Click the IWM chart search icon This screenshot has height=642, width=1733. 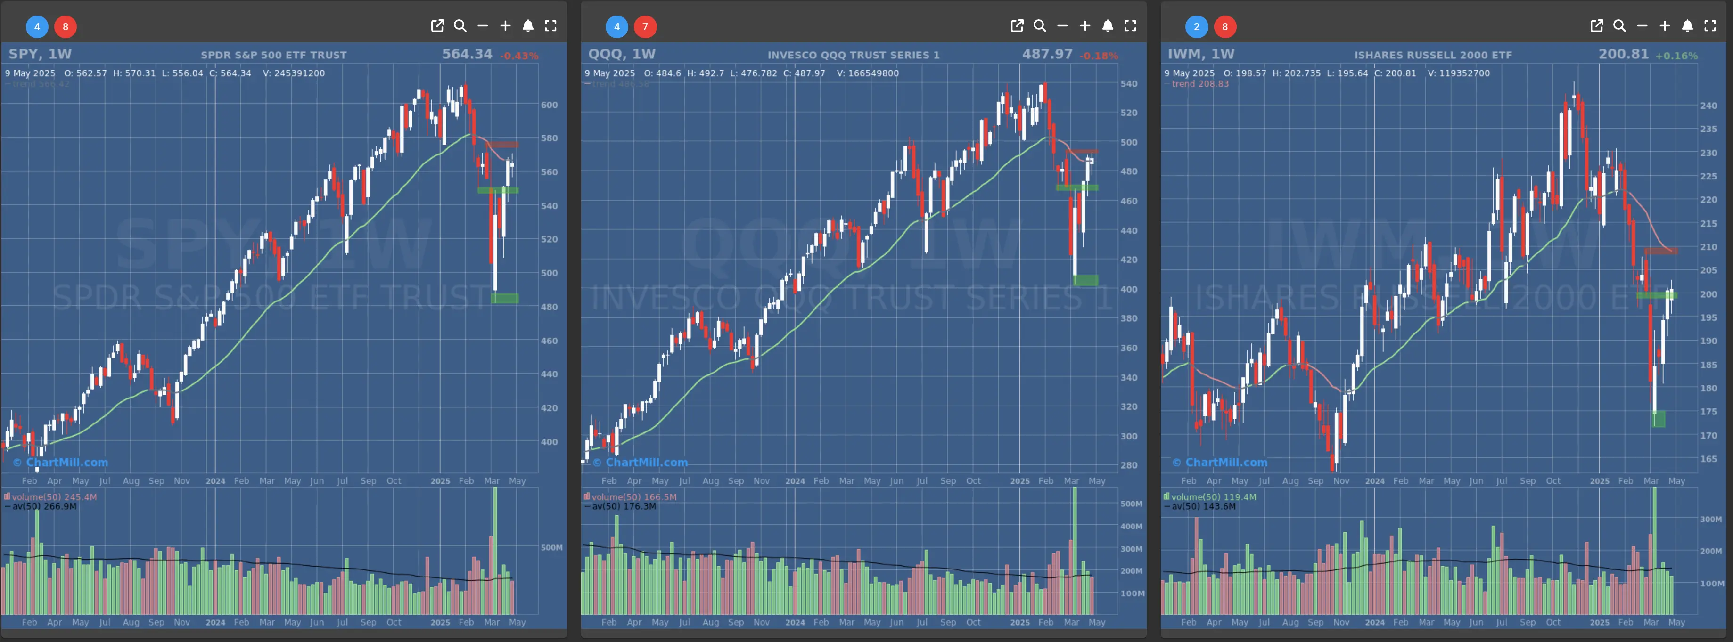1620,25
